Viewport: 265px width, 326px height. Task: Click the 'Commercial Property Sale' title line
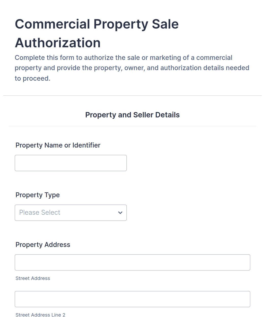click(97, 24)
